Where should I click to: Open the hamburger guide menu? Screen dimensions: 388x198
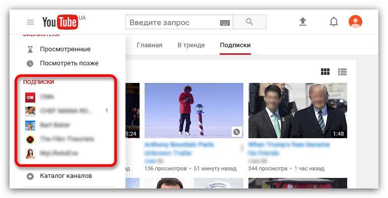tap(30, 22)
